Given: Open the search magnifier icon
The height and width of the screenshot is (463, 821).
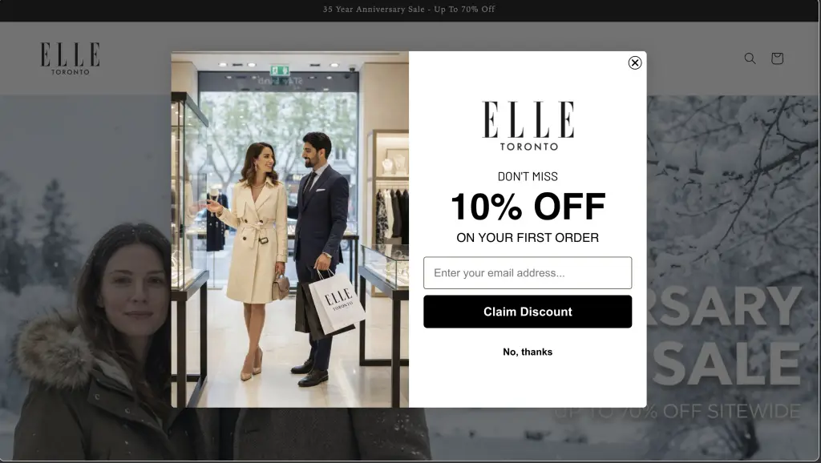Looking at the screenshot, I should (x=750, y=58).
